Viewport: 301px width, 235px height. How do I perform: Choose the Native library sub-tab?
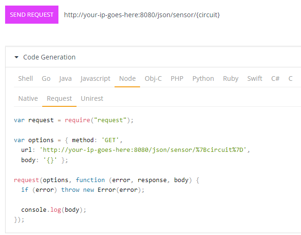(28, 98)
